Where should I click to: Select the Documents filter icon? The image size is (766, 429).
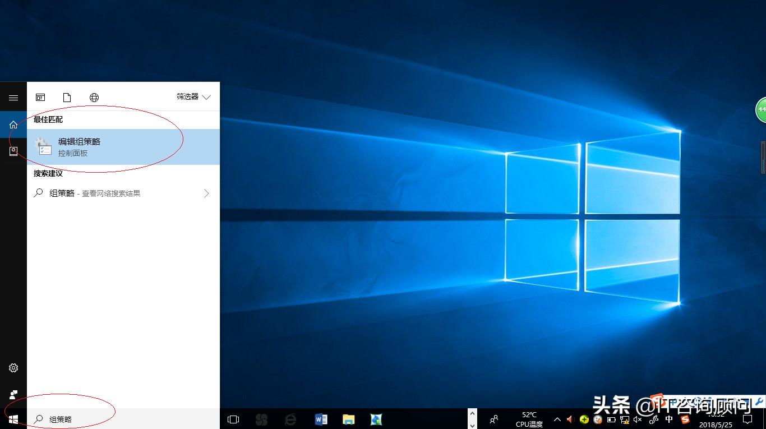coord(67,96)
